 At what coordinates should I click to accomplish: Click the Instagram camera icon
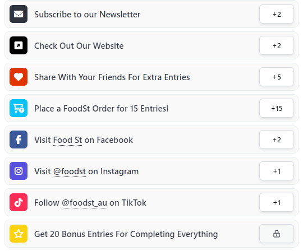[x=19, y=171]
